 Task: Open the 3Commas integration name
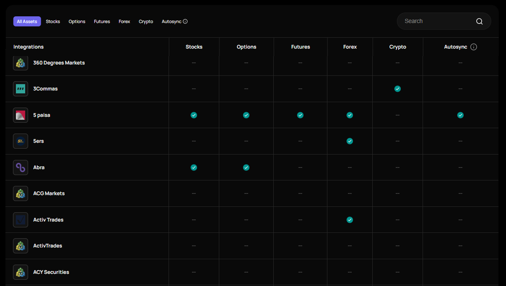point(46,89)
